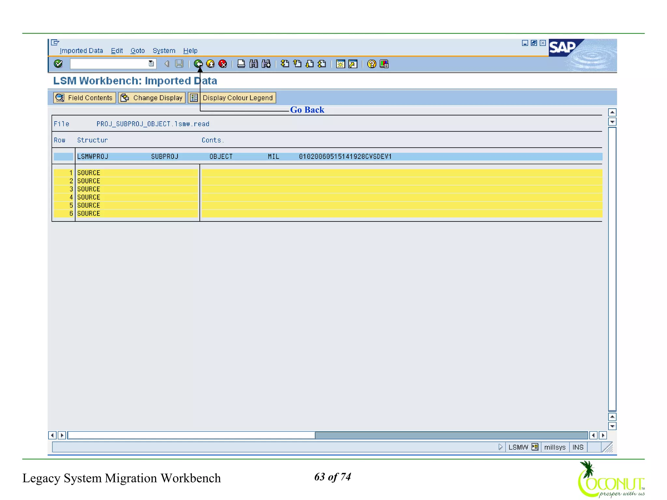Click the status bar session list icon
This screenshot has height=500, width=667.
tap(535, 447)
